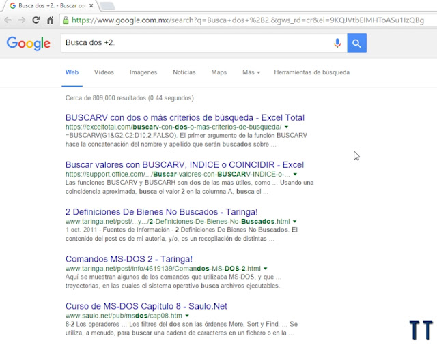Click the Google logo

click(x=29, y=44)
